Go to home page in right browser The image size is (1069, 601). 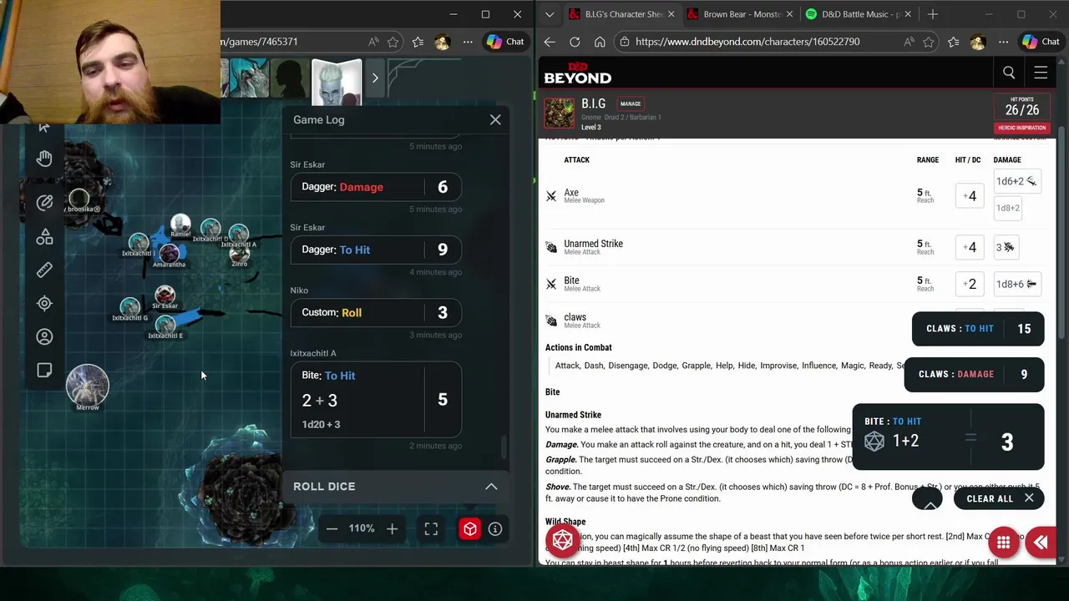(x=600, y=42)
